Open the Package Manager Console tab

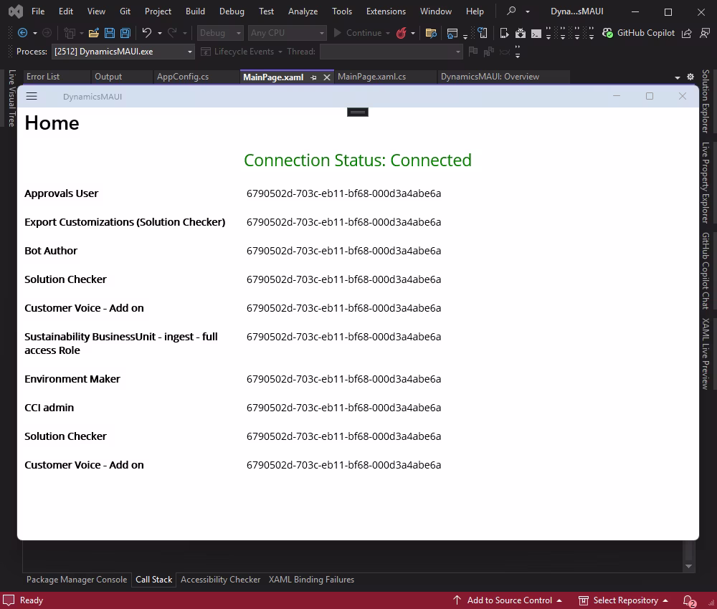pyautogui.click(x=77, y=580)
